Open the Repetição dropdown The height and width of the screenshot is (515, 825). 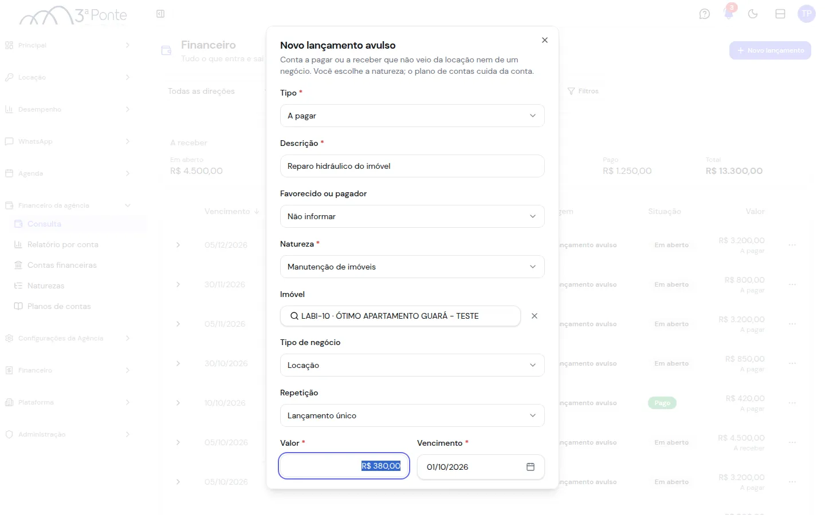(x=412, y=415)
